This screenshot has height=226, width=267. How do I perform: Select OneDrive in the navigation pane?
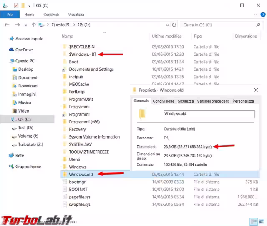pyautogui.click(x=24, y=50)
